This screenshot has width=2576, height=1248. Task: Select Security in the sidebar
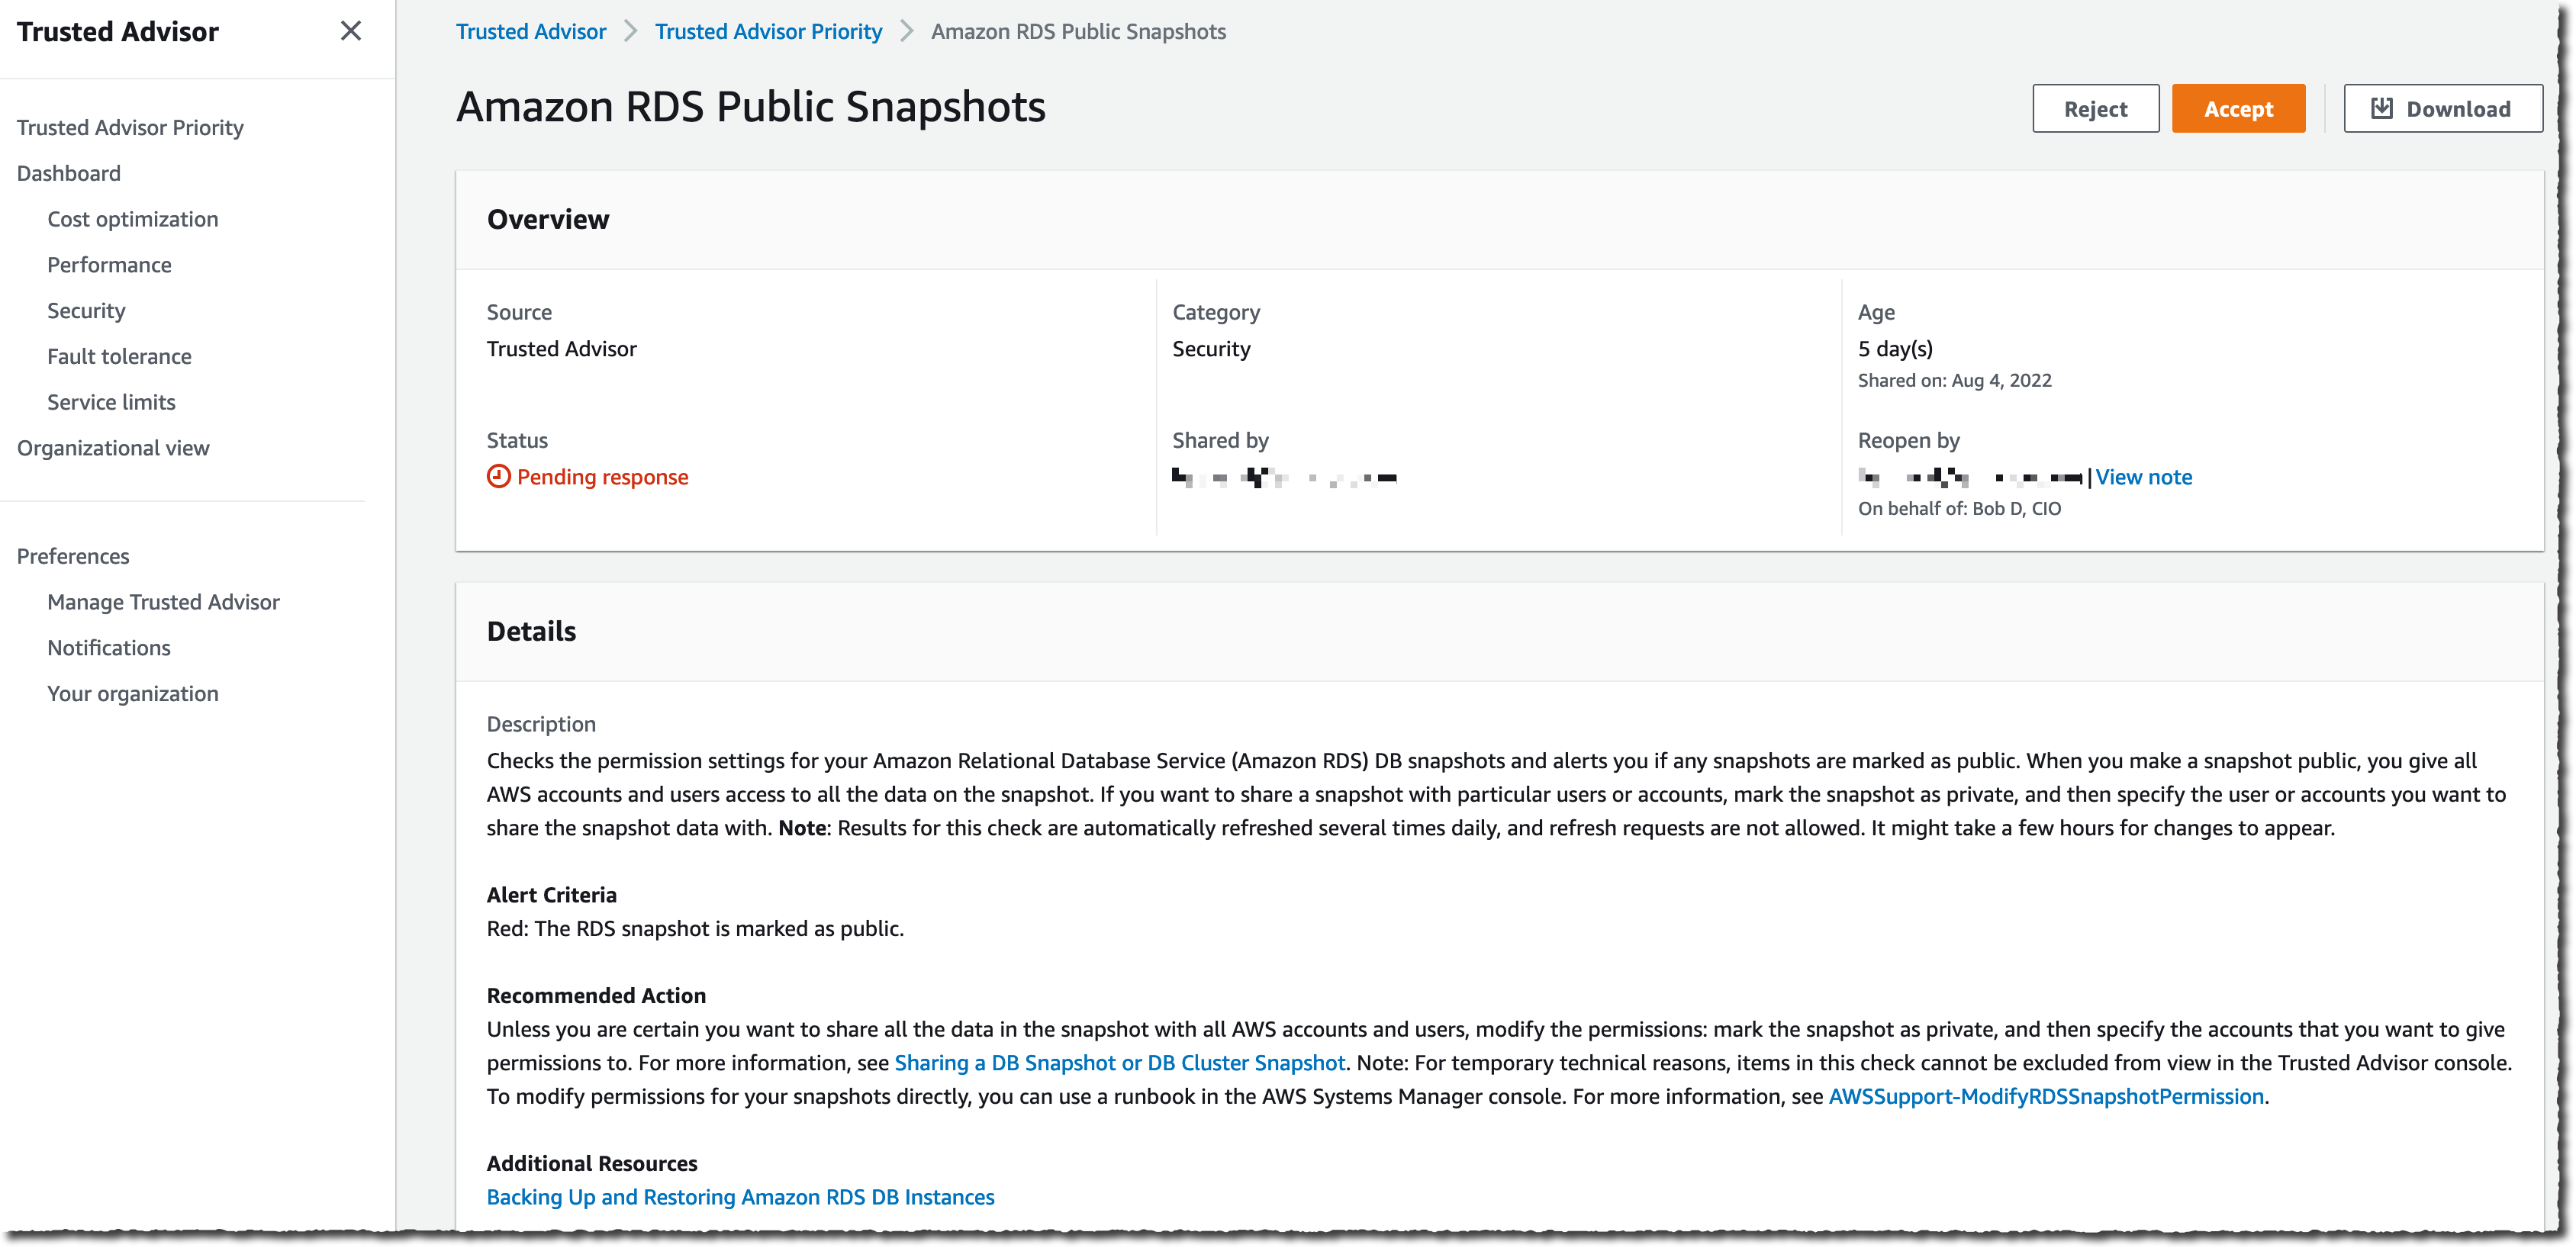click(x=87, y=311)
